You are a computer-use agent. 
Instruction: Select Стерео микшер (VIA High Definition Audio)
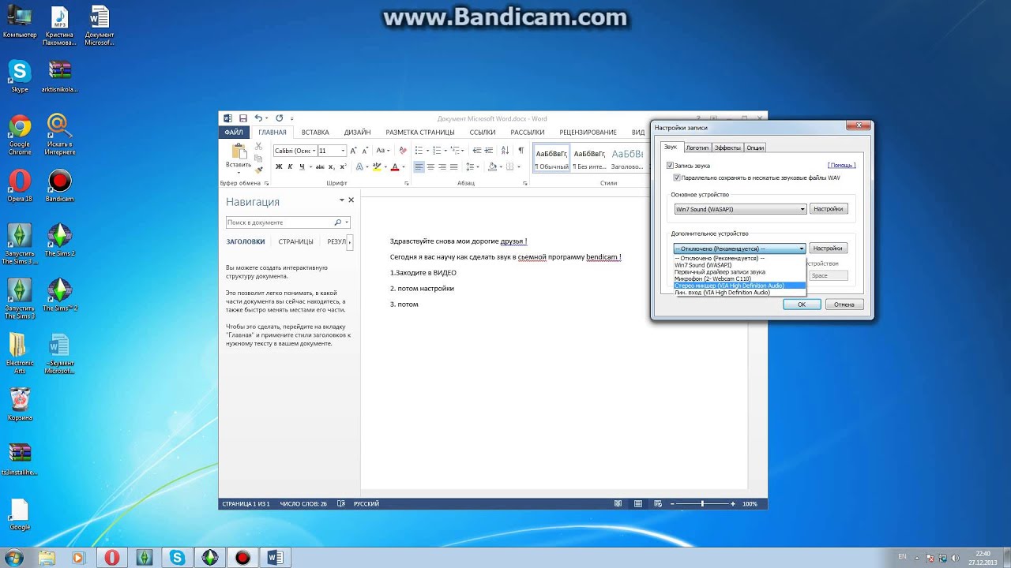(x=739, y=286)
